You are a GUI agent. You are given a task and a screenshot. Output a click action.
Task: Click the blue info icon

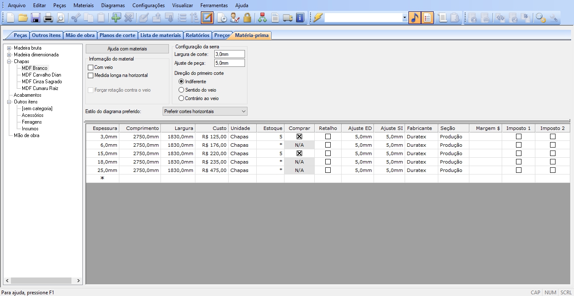click(300, 18)
